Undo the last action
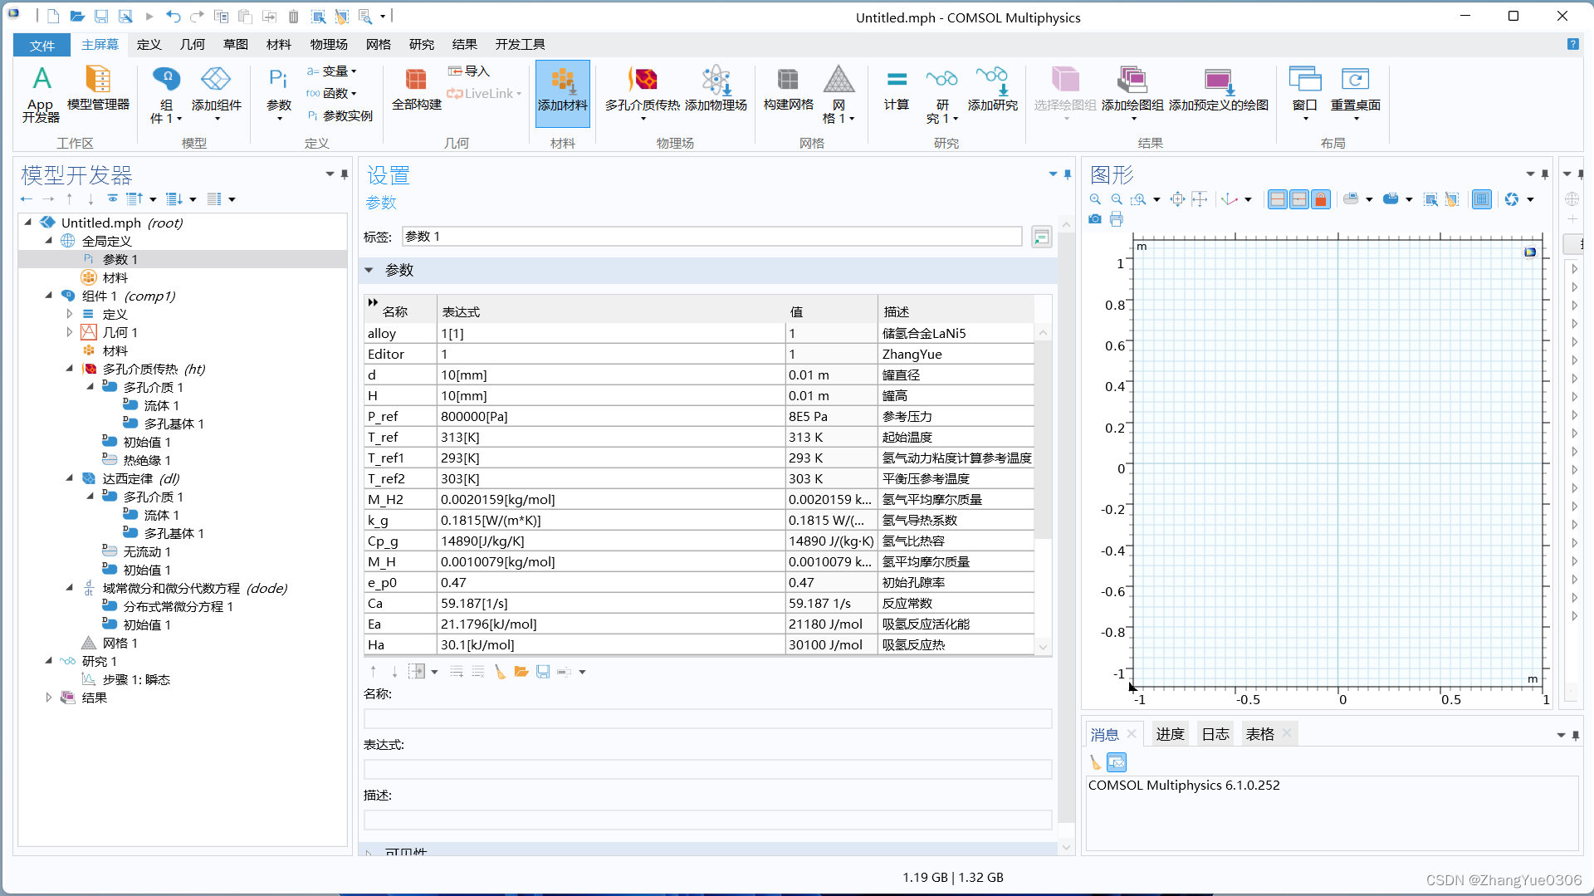The height and width of the screenshot is (896, 1594). (x=173, y=16)
